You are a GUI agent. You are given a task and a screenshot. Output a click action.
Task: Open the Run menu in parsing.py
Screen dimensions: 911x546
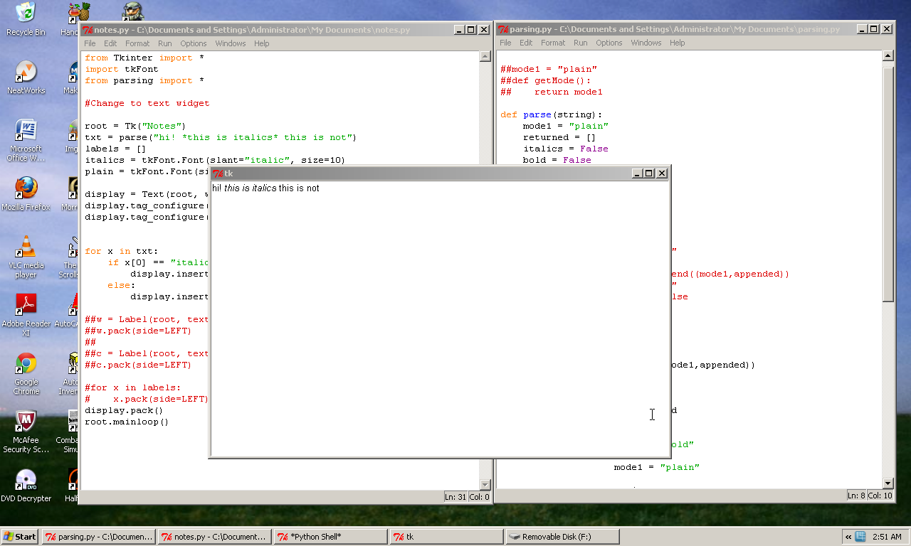[x=580, y=43]
